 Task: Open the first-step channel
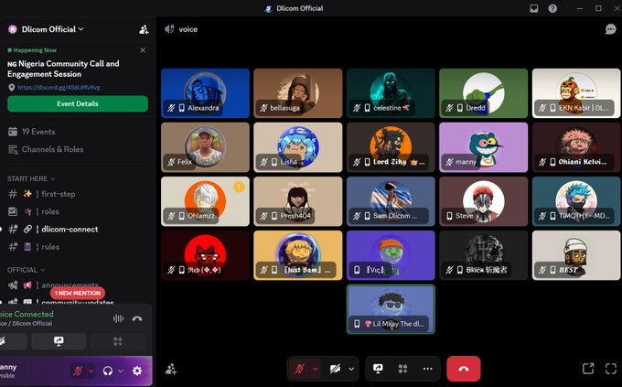[x=58, y=194]
